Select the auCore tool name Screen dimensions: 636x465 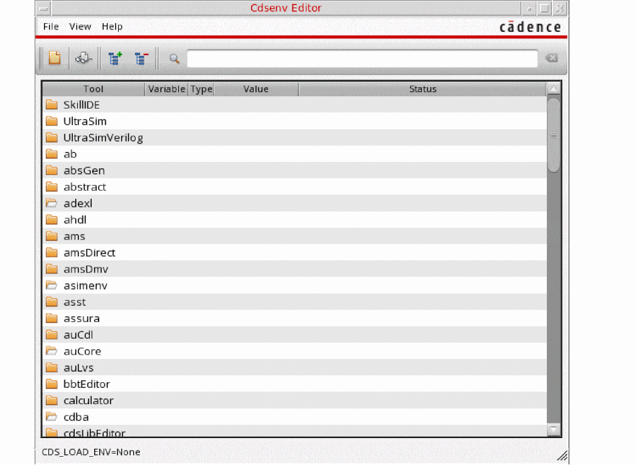tap(82, 351)
